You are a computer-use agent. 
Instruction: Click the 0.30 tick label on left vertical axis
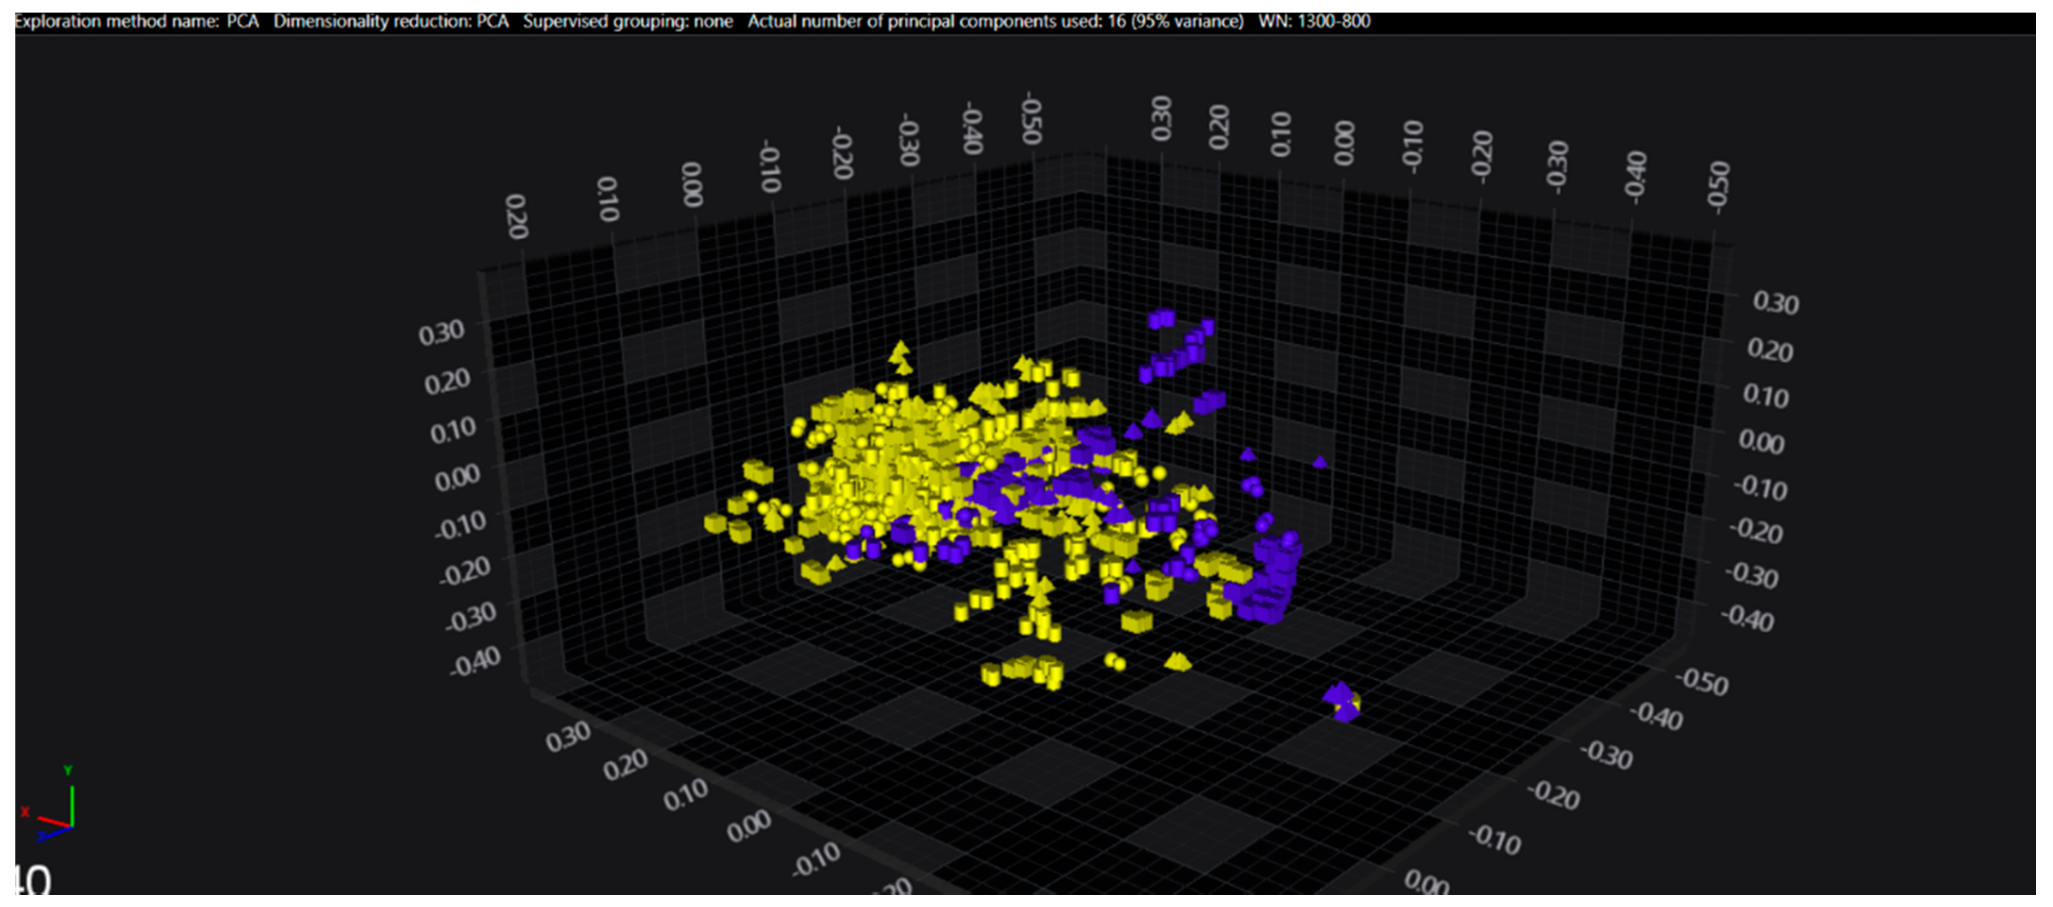pyautogui.click(x=441, y=332)
